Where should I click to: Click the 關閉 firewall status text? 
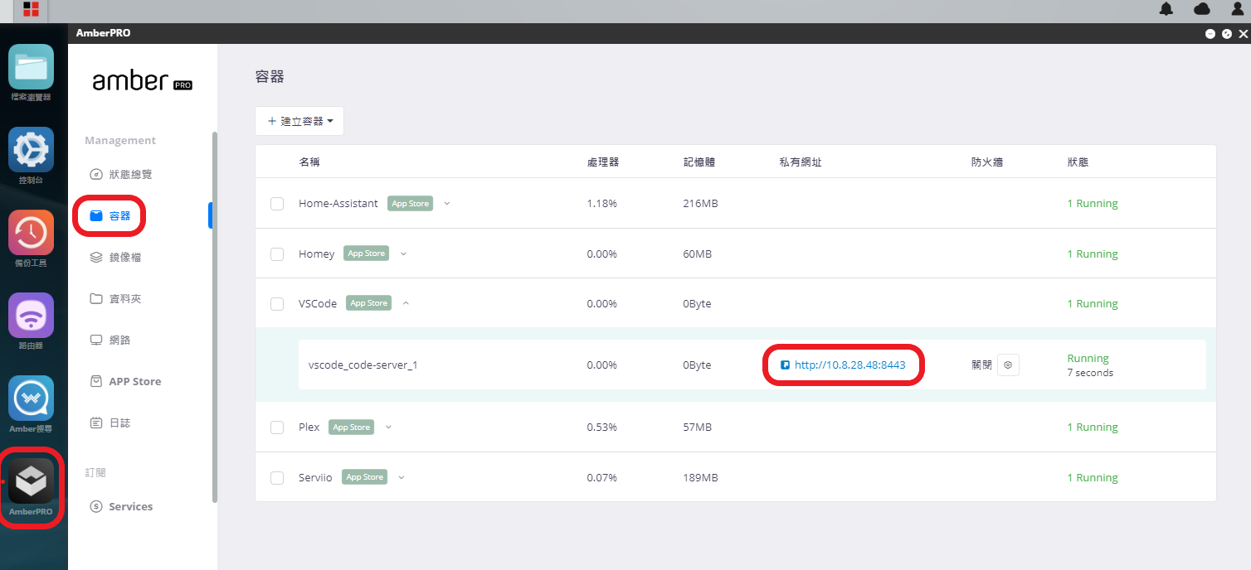[x=981, y=365]
